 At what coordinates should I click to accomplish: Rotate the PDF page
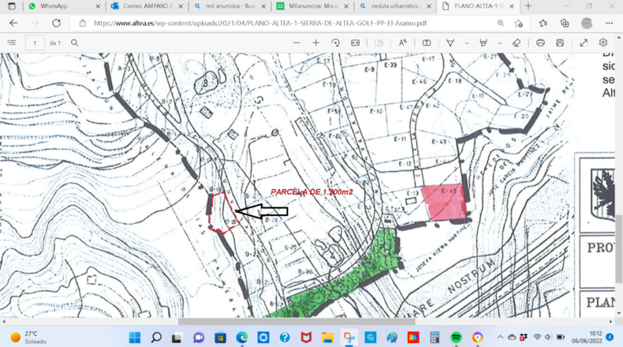tap(335, 43)
